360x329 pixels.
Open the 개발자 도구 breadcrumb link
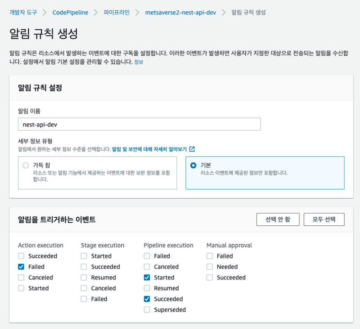click(x=23, y=13)
